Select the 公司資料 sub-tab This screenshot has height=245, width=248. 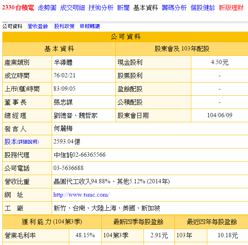13,26
